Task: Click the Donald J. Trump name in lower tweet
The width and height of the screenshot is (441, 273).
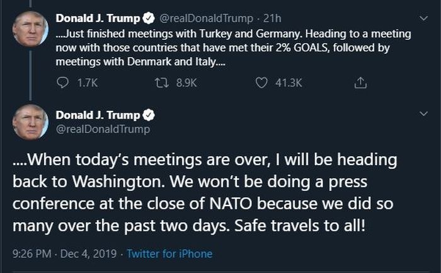Action: (x=98, y=115)
